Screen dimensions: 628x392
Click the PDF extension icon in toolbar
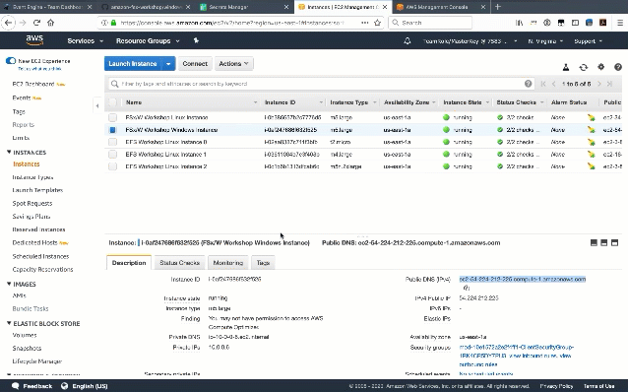pyautogui.click(x=602, y=23)
